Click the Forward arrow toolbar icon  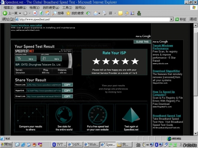[x=25, y=13]
